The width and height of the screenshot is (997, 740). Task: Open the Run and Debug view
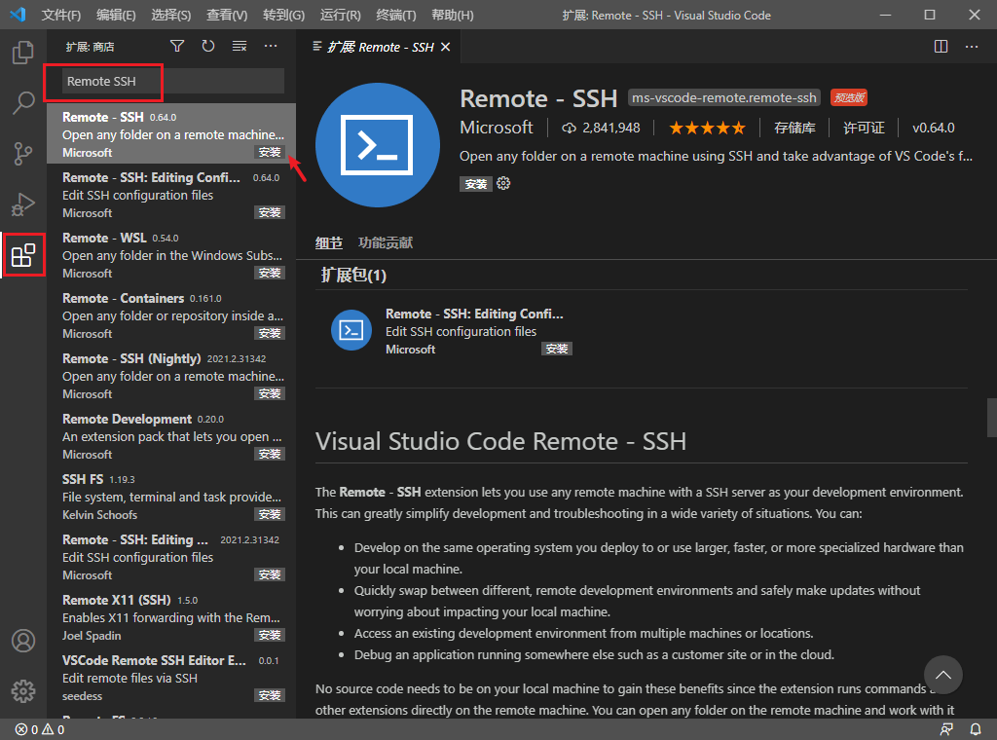23,204
